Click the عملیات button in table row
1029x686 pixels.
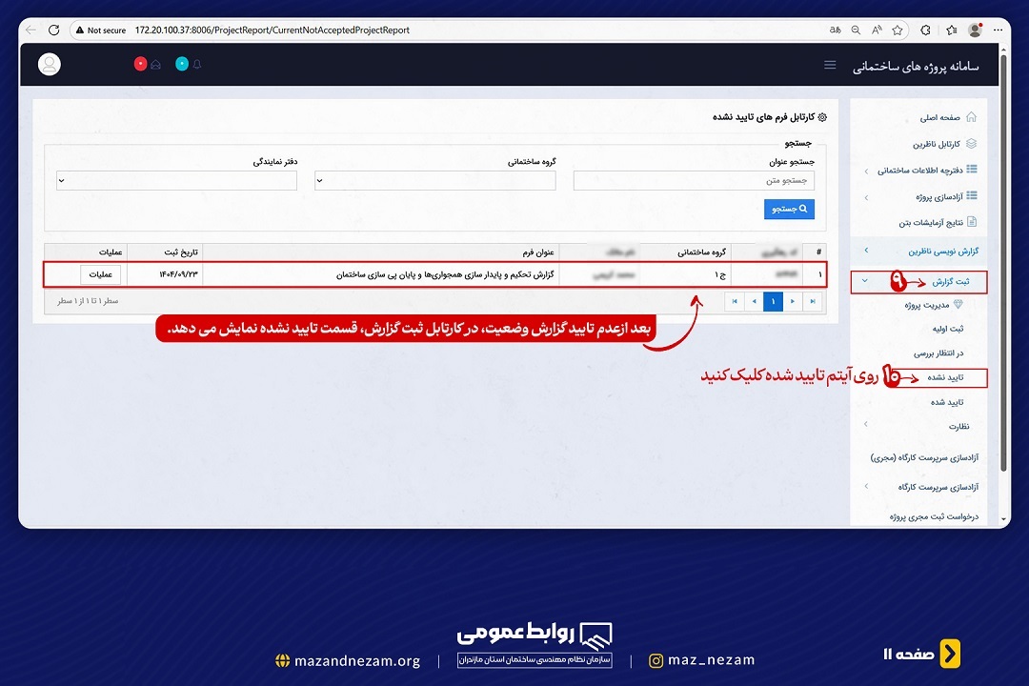coord(100,274)
